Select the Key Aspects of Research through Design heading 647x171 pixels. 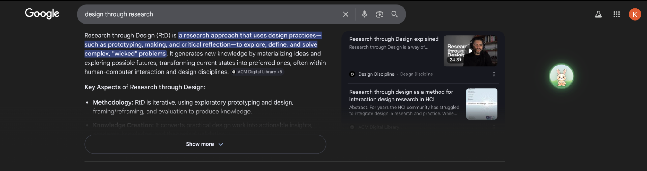click(x=145, y=87)
